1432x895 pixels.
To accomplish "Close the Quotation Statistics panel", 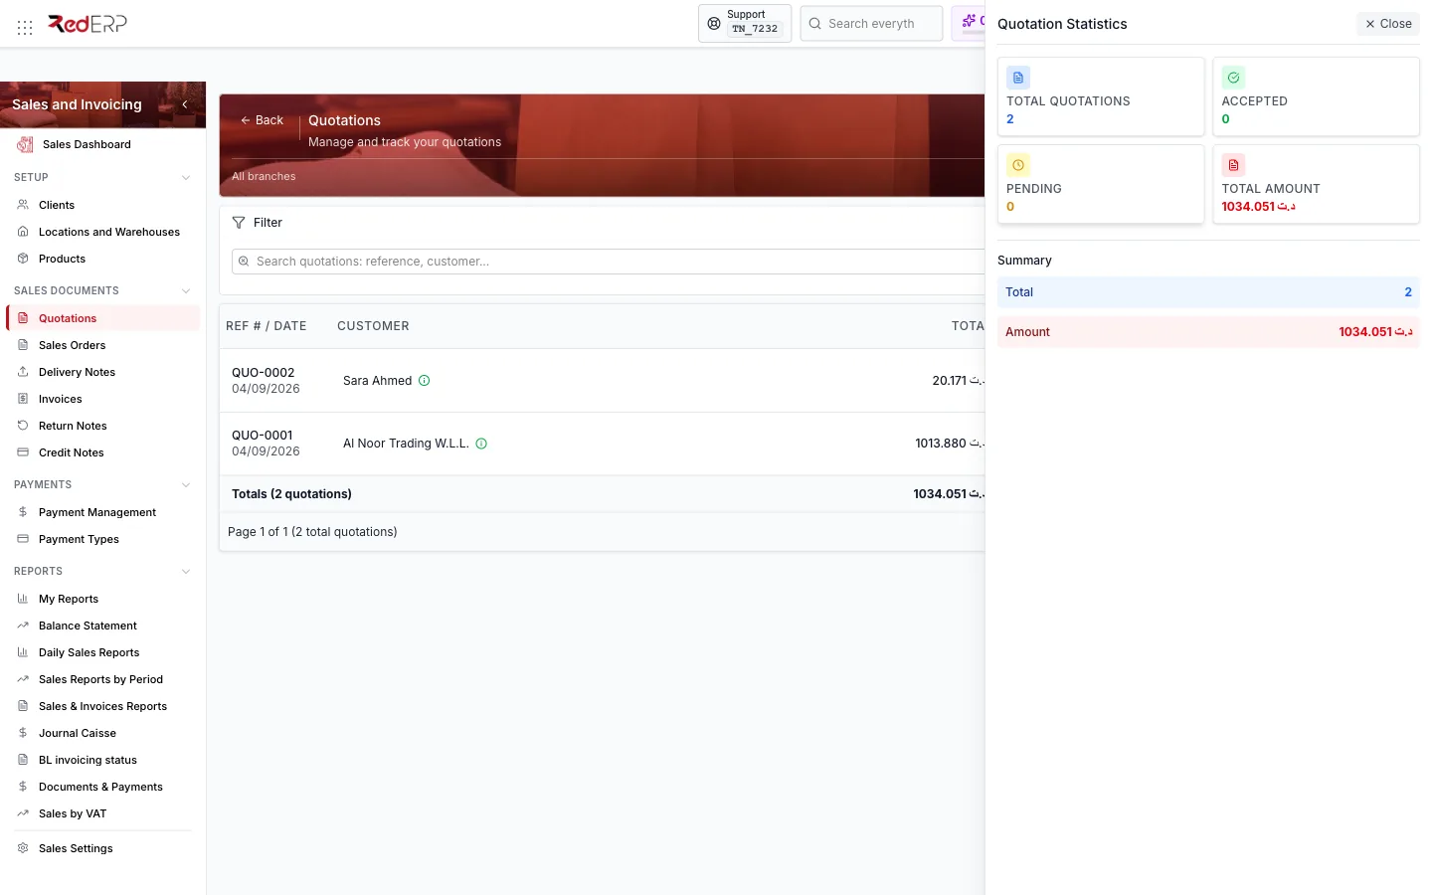I will coord(1388,24).
